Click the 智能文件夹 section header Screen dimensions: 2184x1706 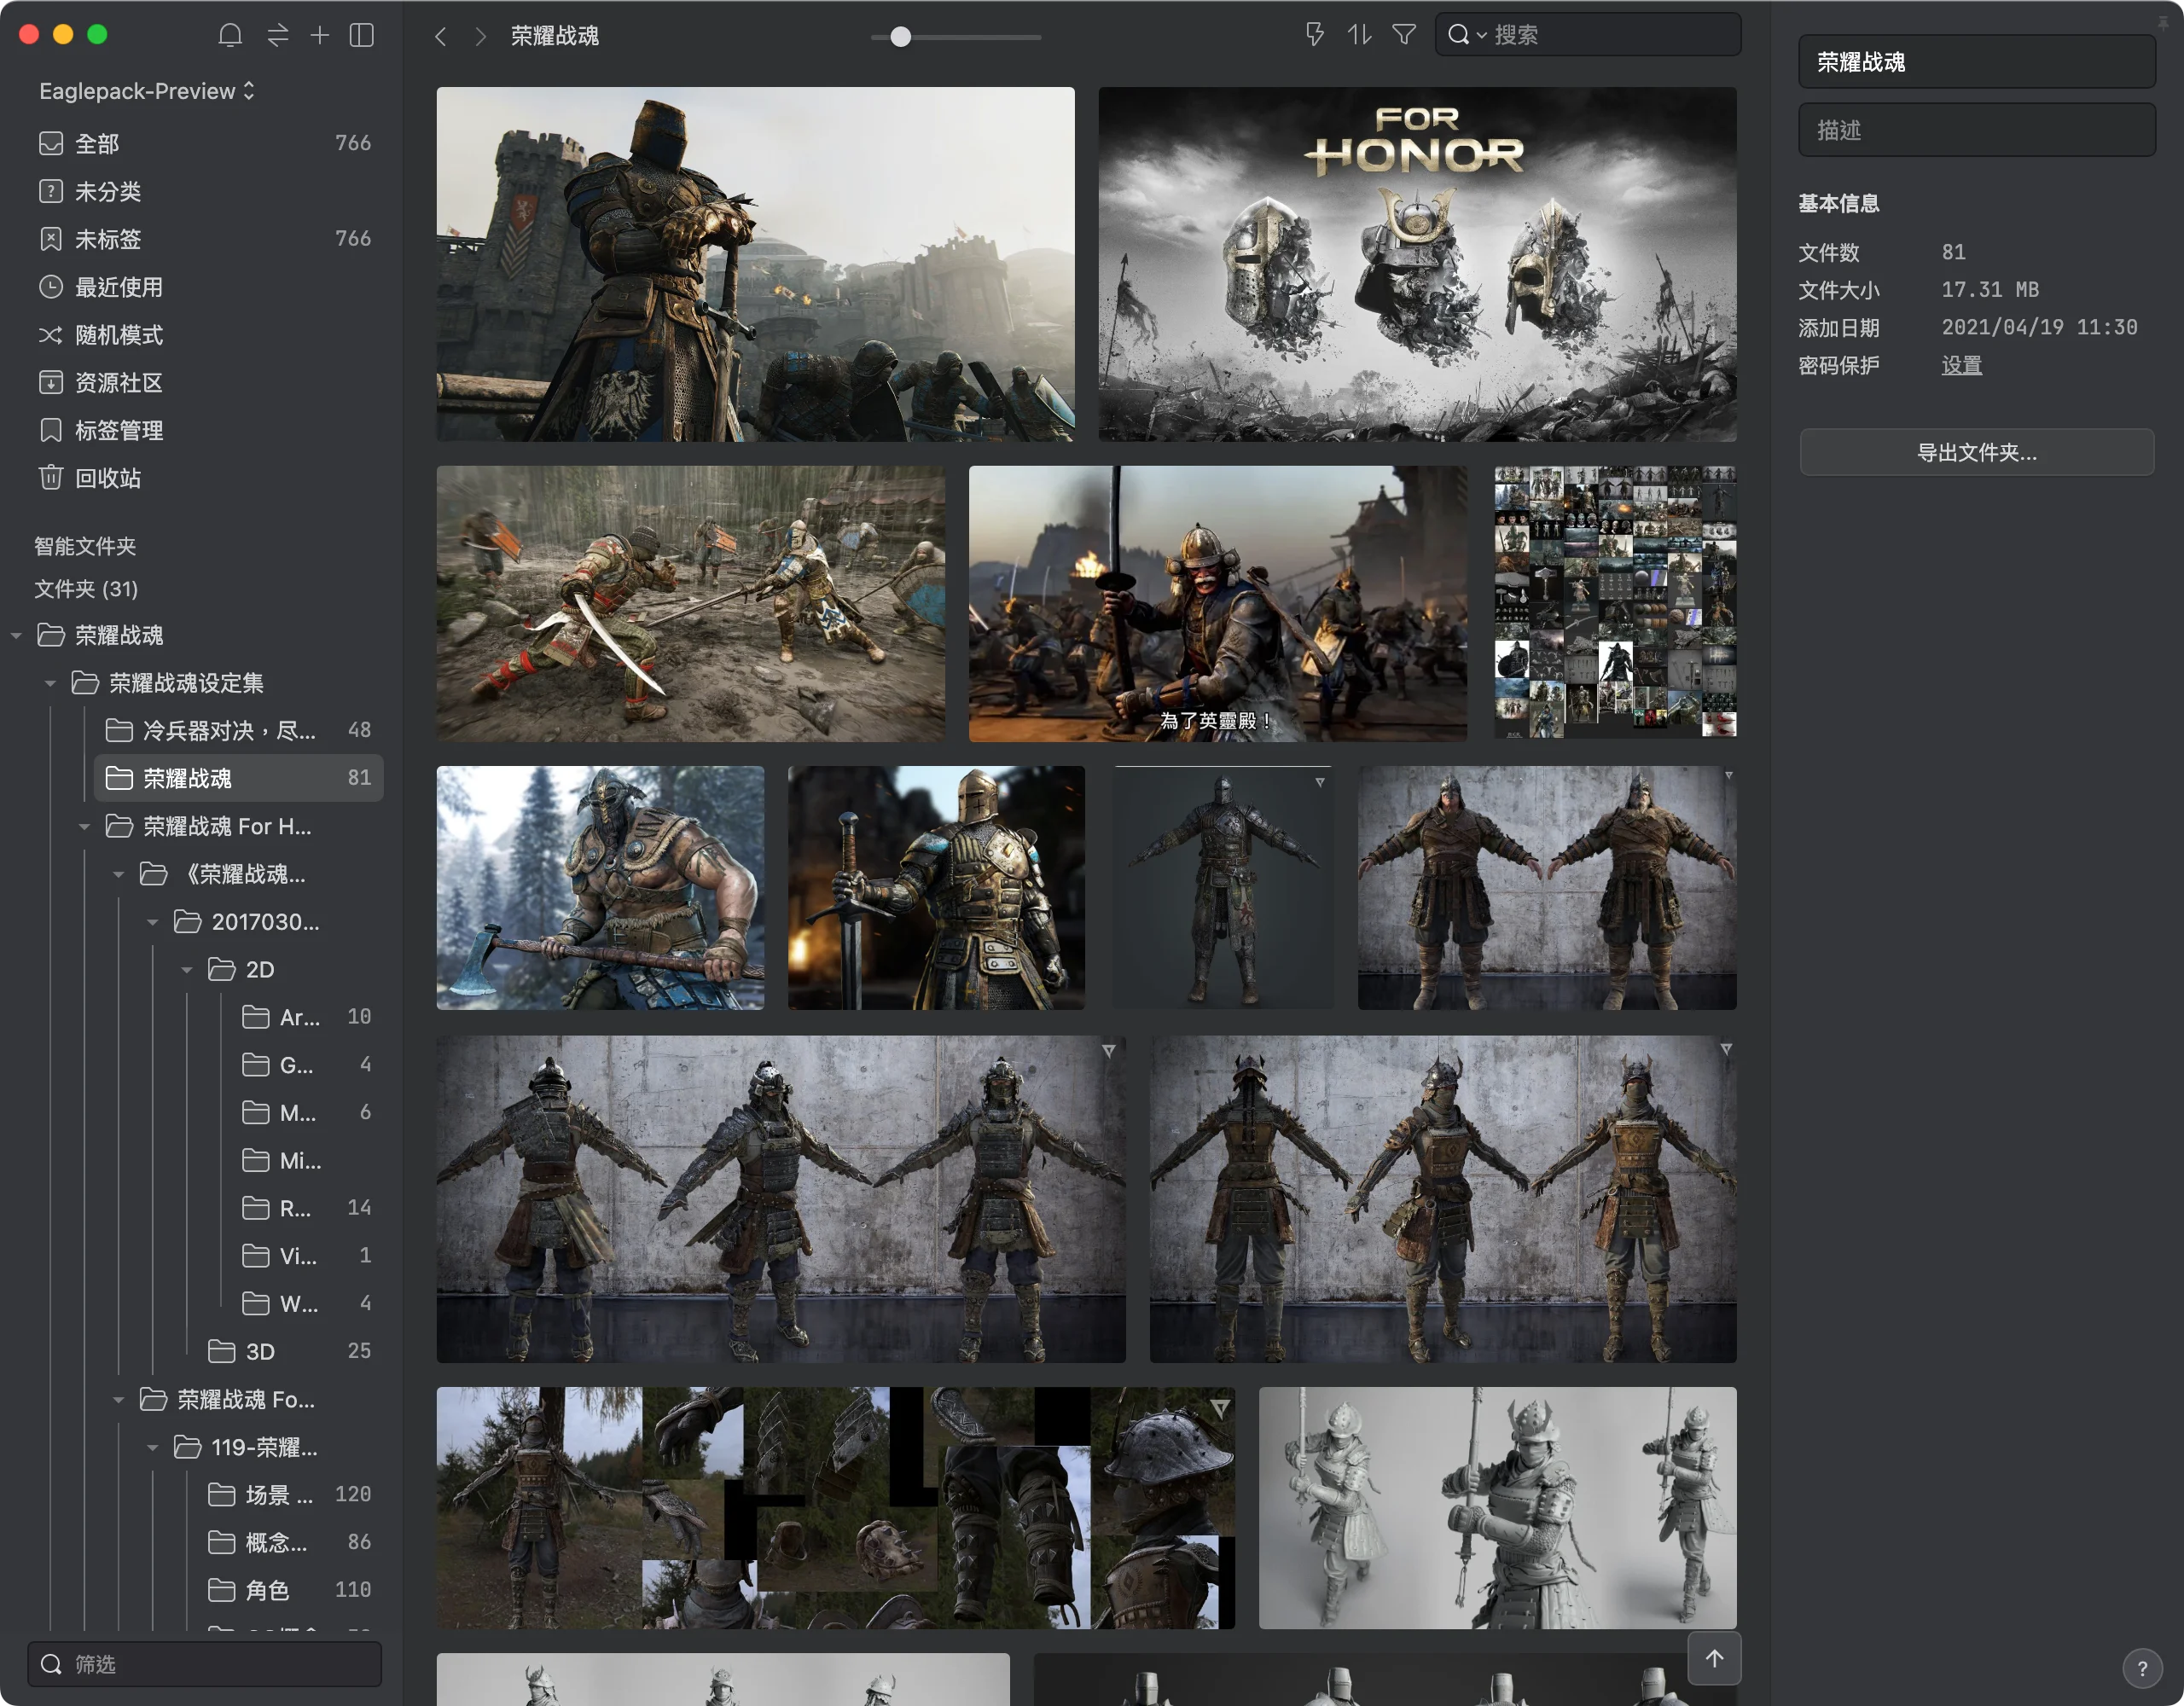[x=85, y=546]
